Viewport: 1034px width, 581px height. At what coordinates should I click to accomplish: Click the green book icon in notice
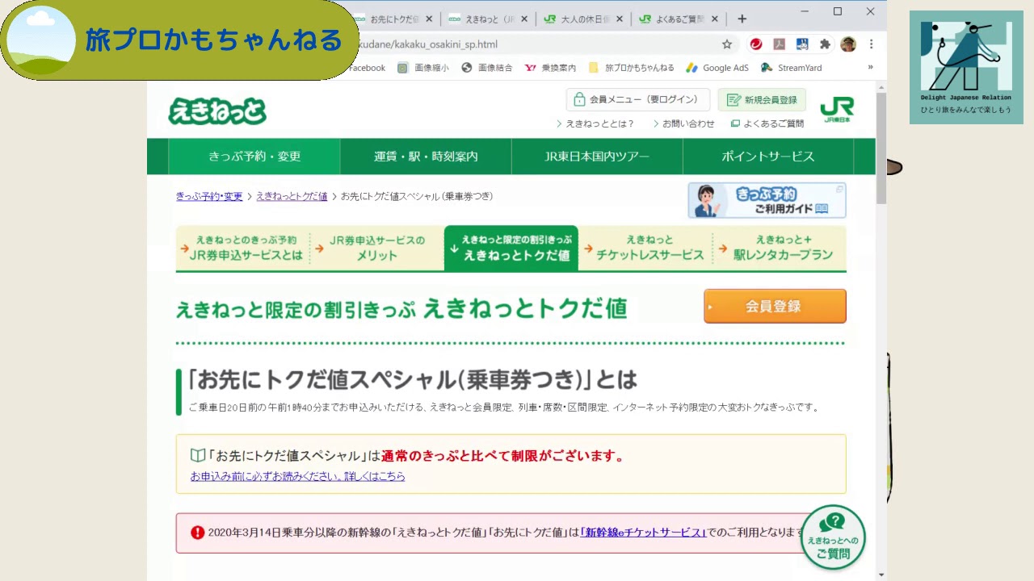coord(197,456)
